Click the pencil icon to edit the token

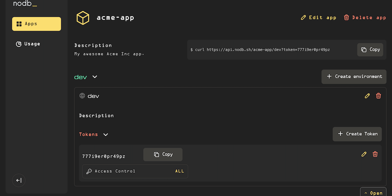pos(364,154)
